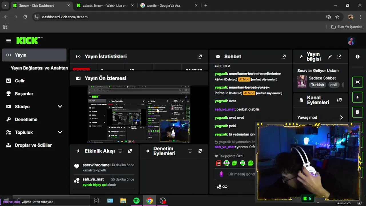Open Yavaş mod options chevron

(341, 118)
